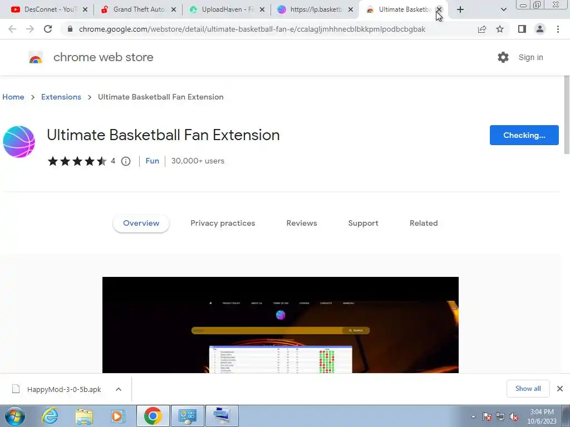The height and width of the screenshot is (427, 570).
Task: Expand HappyMod download options arrow
Action: click(119, 389)
